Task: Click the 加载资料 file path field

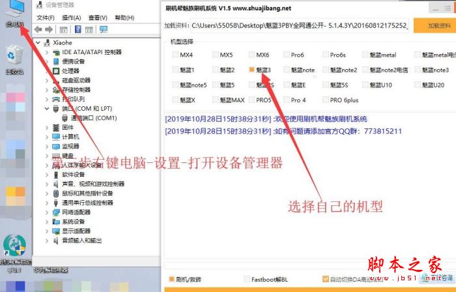Action: point(300,25)
